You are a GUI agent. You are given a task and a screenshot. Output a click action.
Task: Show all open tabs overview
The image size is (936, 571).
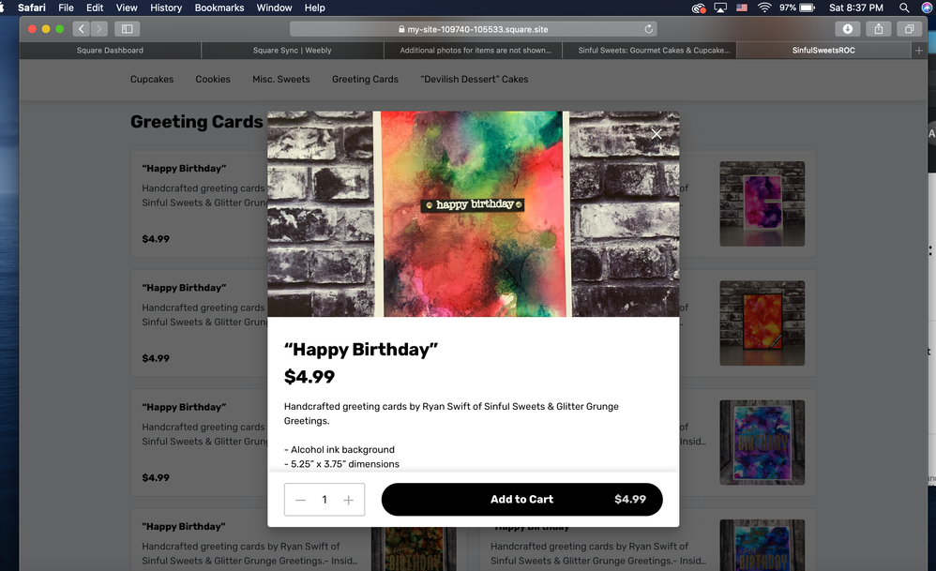point(908,28)
